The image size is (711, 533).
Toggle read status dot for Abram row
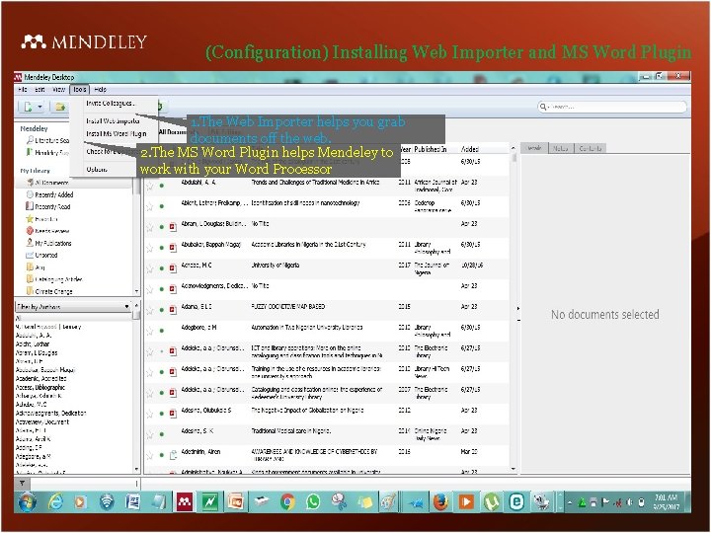tap(162, 227)
